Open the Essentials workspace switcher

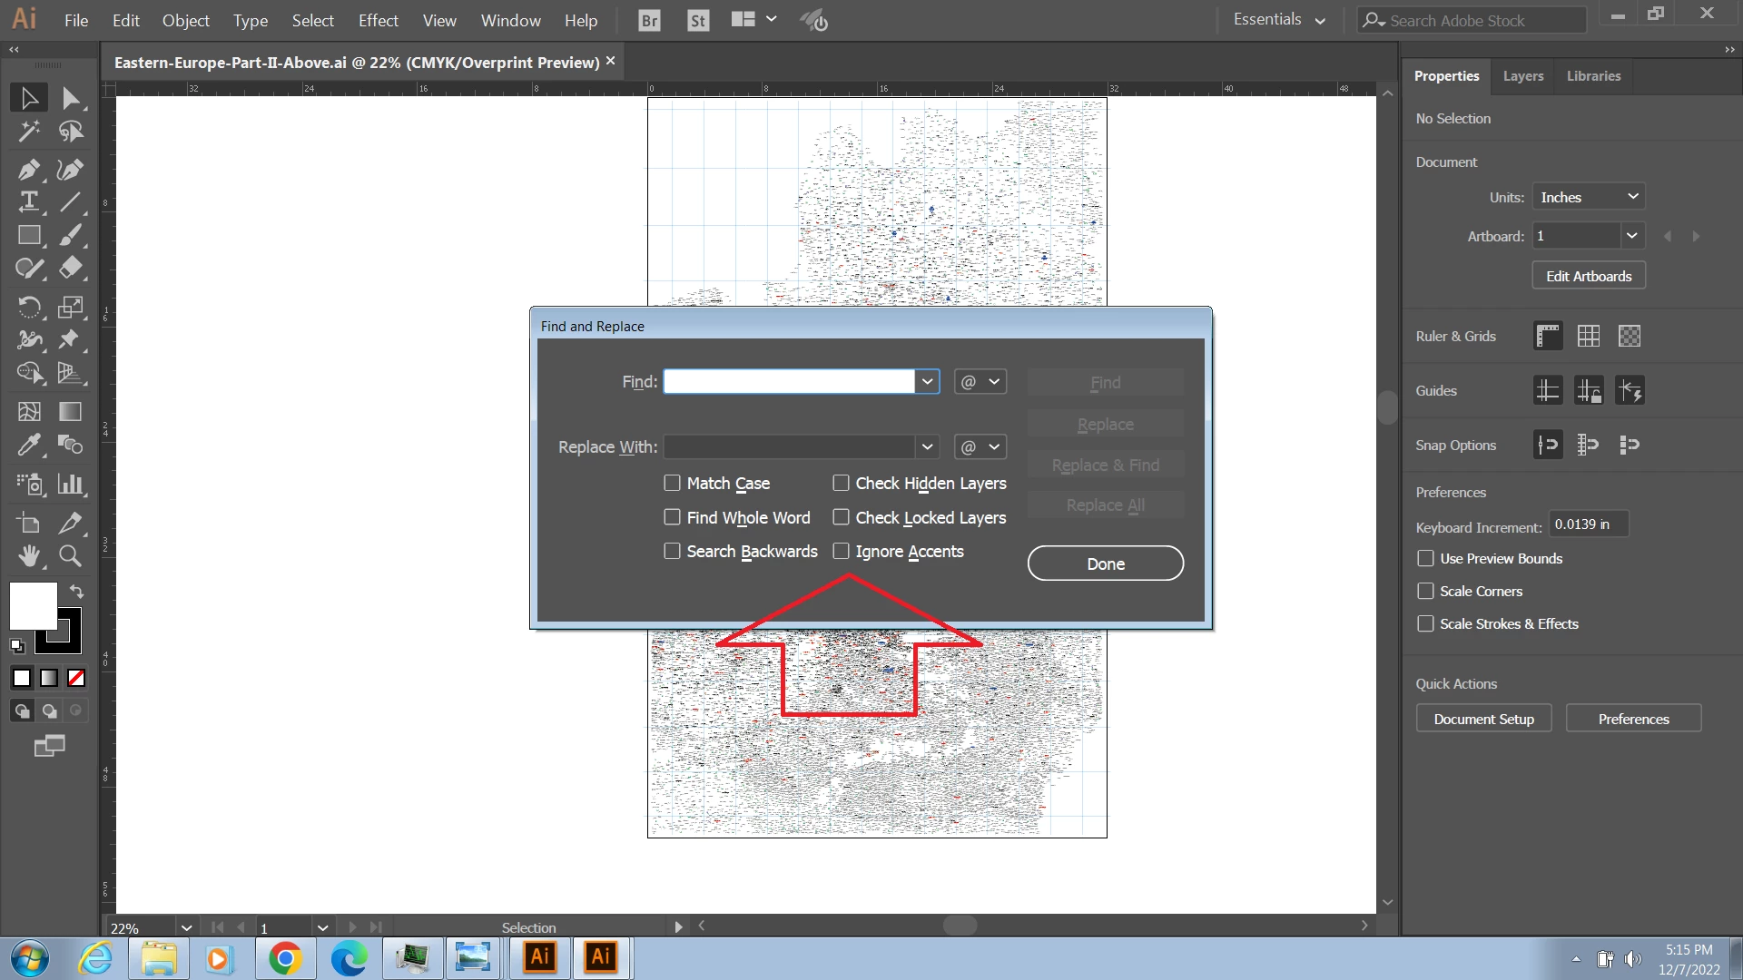(1279, 20)
